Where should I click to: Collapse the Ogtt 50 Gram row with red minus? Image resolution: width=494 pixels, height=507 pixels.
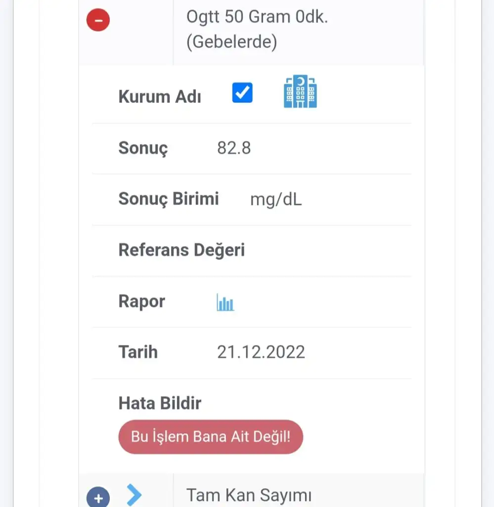pyautogui.click(x=98, y=20)
